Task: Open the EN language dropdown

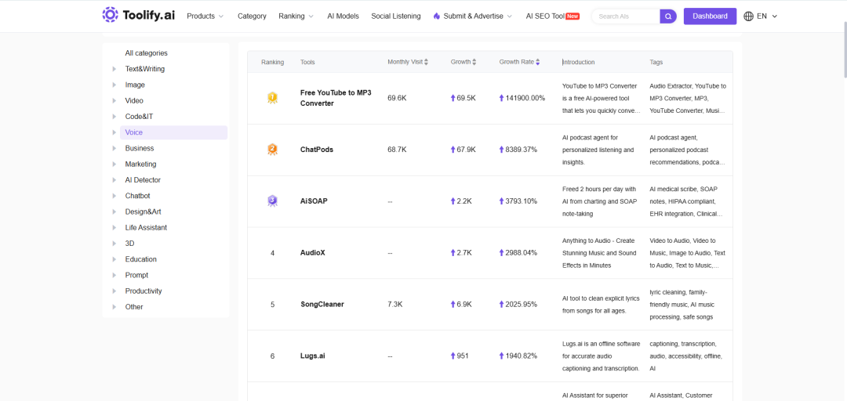Action: tap(767, 16)
